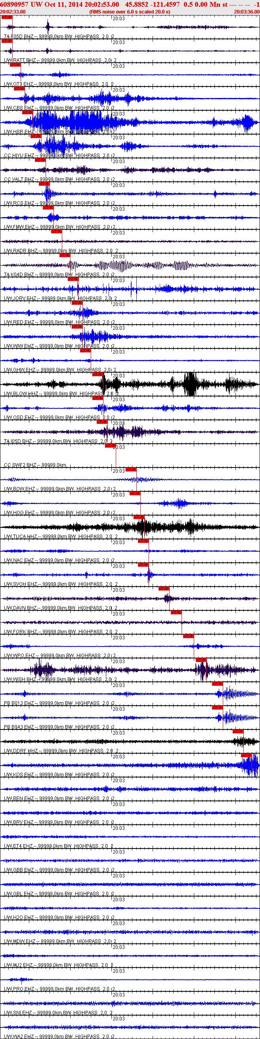Viewport: 260px width, 1039px height.
Task: Select the red pick flag on the UW.RCS trace
Action: 44,183
